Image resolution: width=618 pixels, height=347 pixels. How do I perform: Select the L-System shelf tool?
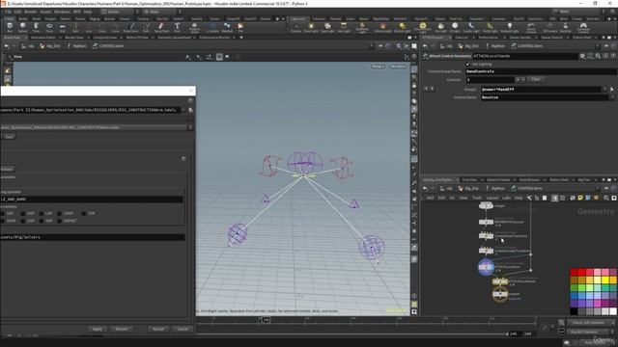click(212, 27)
